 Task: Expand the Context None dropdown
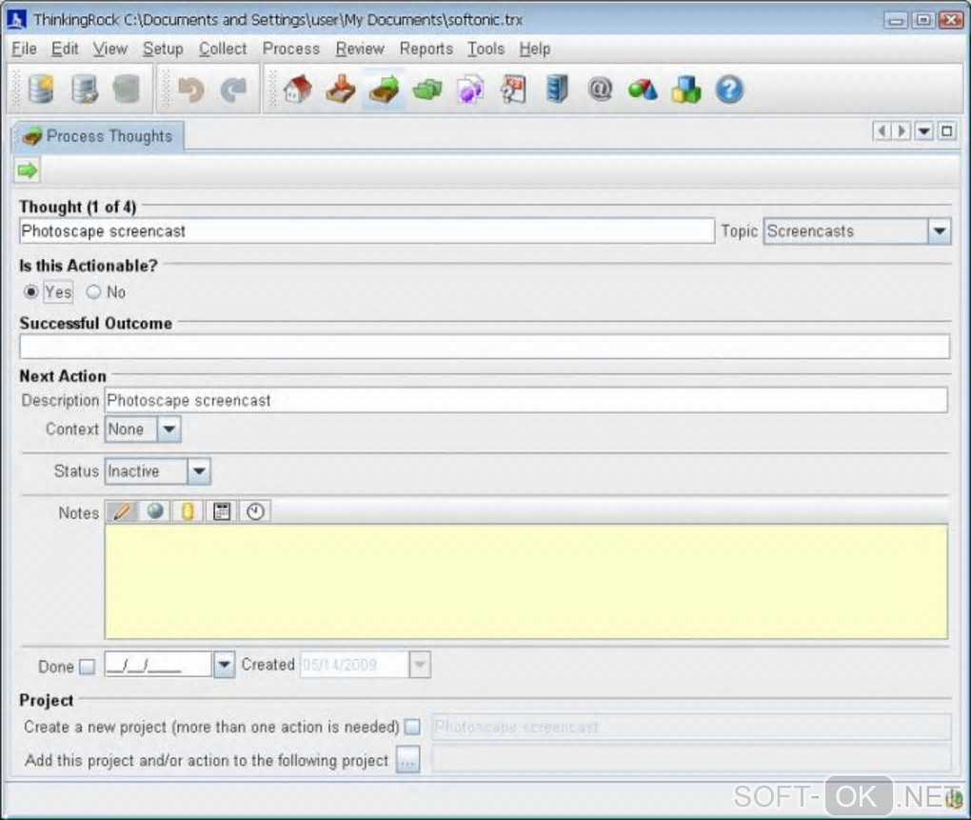(x=169, y=430)
